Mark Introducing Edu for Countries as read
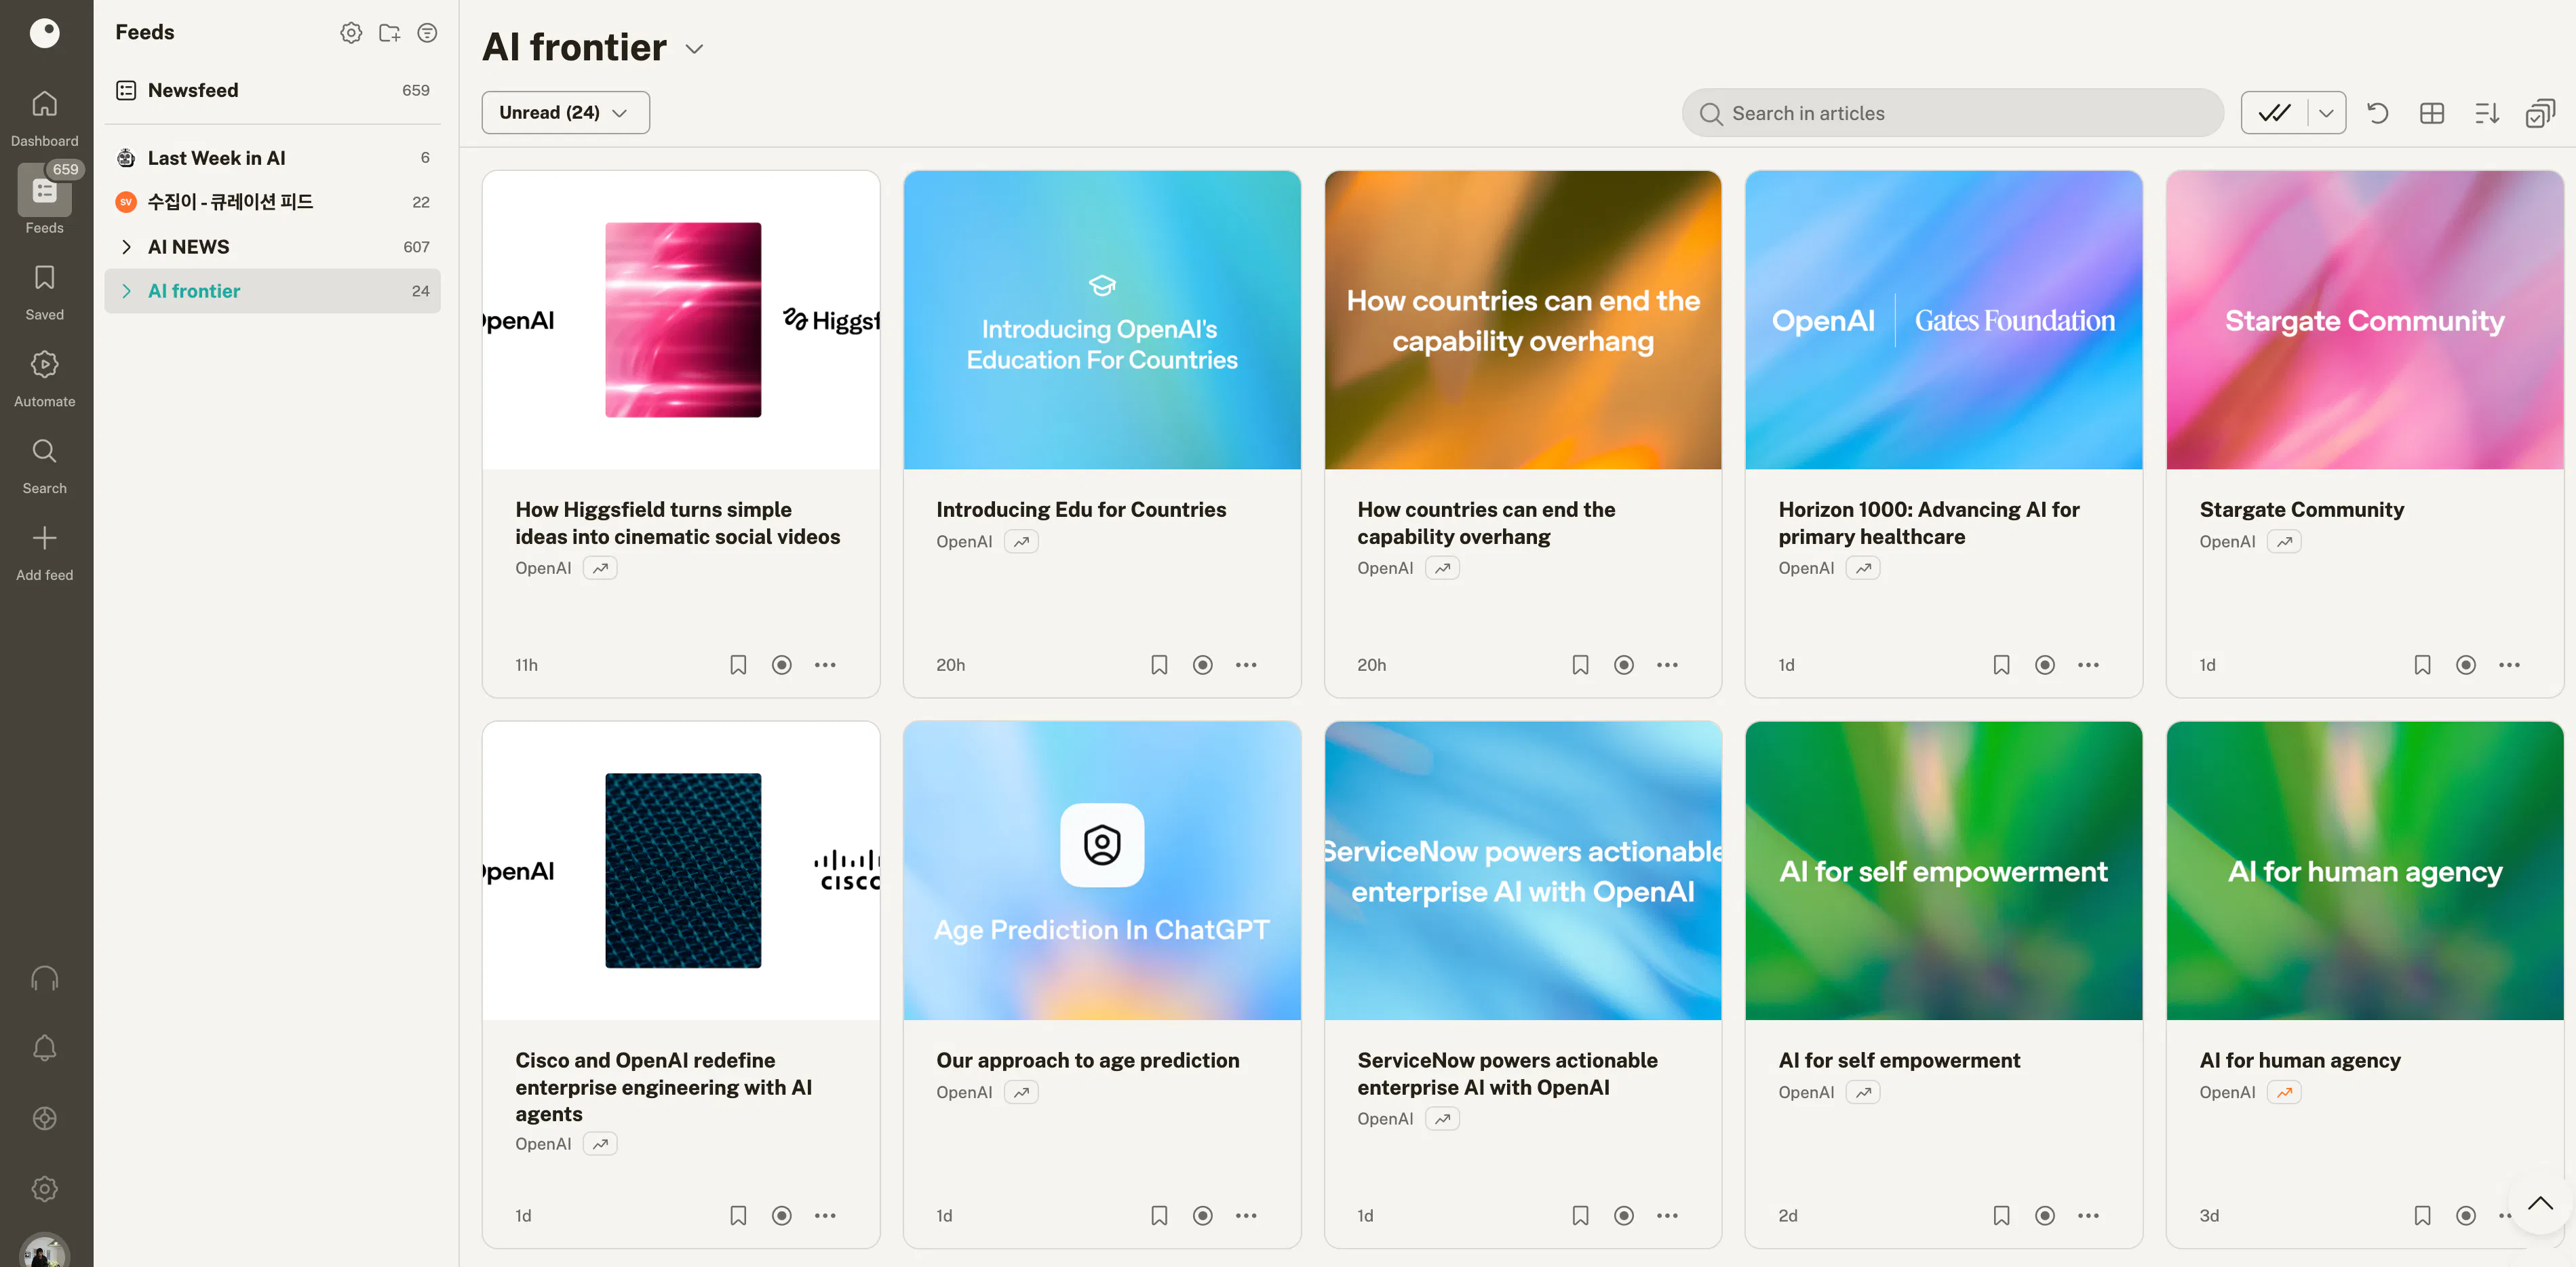Viewport: 2576px width, 1267px height. click(x=1203, y=665)
